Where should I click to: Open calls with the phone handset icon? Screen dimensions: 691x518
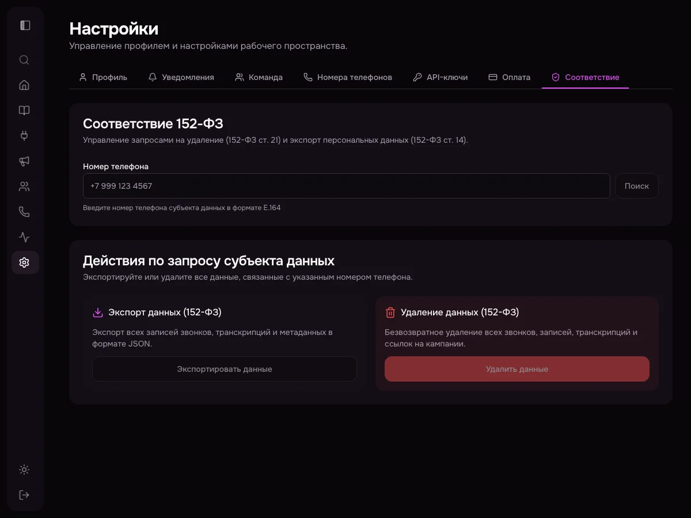(x=24, y=211)
